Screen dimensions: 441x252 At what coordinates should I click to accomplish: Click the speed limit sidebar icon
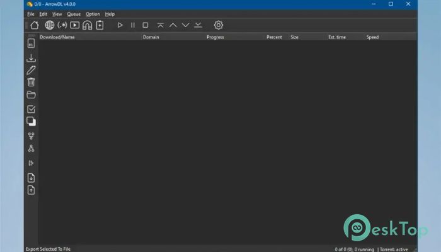(31, 163)
